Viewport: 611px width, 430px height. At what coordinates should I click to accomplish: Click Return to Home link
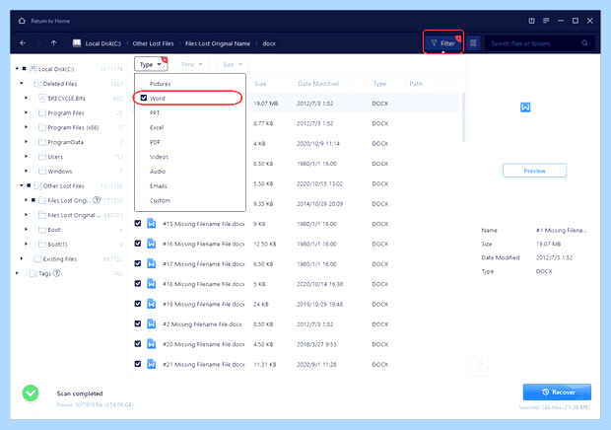coord(50,21)
